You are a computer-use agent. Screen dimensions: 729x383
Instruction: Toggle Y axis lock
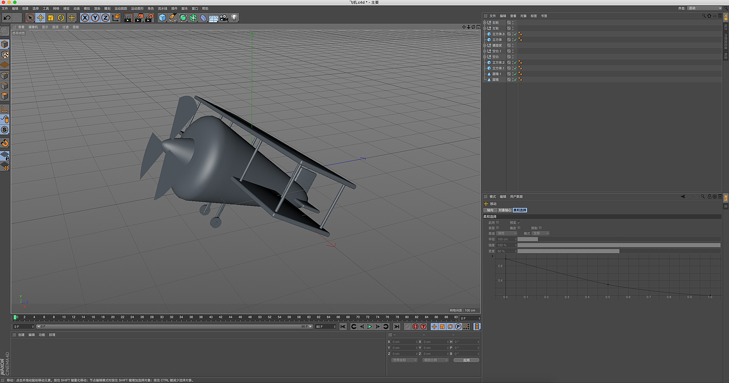click(x=95, y=18)
